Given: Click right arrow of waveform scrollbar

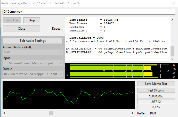Looking at the screenshot, I should click(x=132, y=113).
